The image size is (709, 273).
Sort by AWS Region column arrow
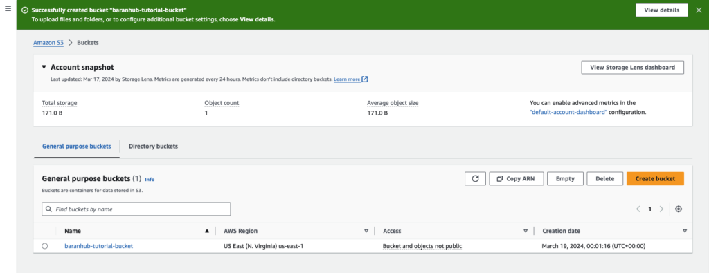(x=366, y=231)
